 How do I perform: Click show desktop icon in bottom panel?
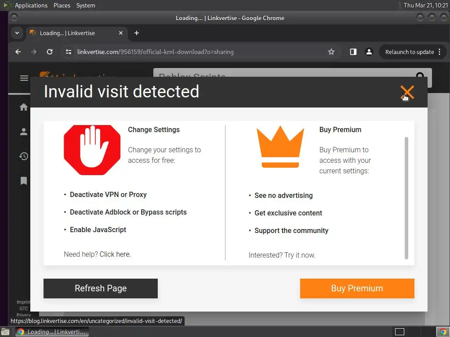5,332
